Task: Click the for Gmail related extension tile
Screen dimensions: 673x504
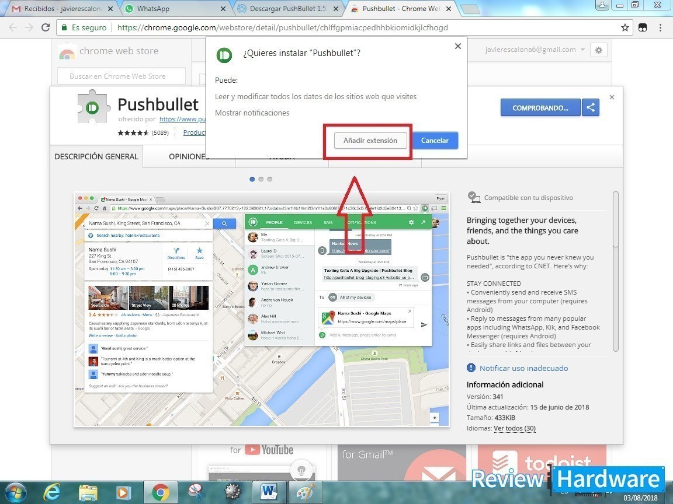Action: point(402,463)
